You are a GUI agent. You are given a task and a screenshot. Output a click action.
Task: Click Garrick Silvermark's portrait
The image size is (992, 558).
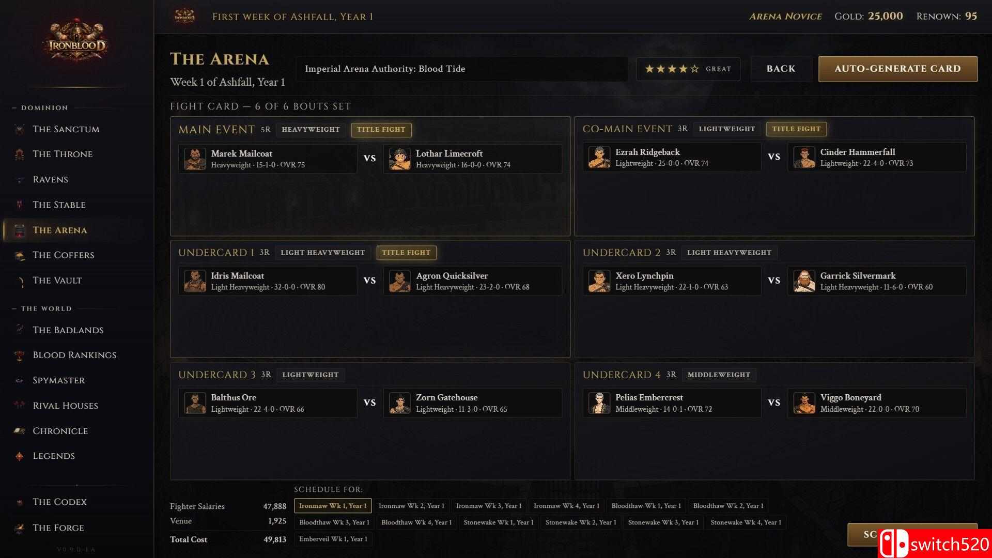pos(804,281)
